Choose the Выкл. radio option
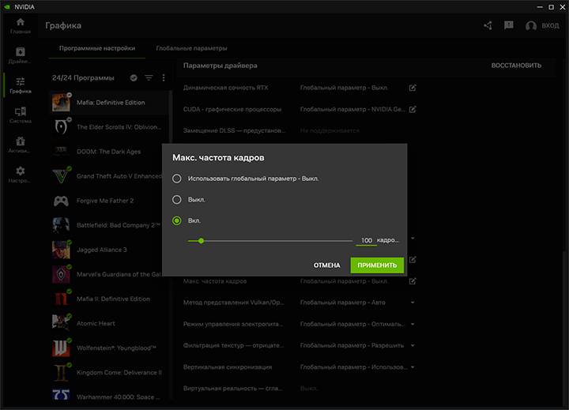Viewport: 569px width, 410px height. [x=177, y=200]
